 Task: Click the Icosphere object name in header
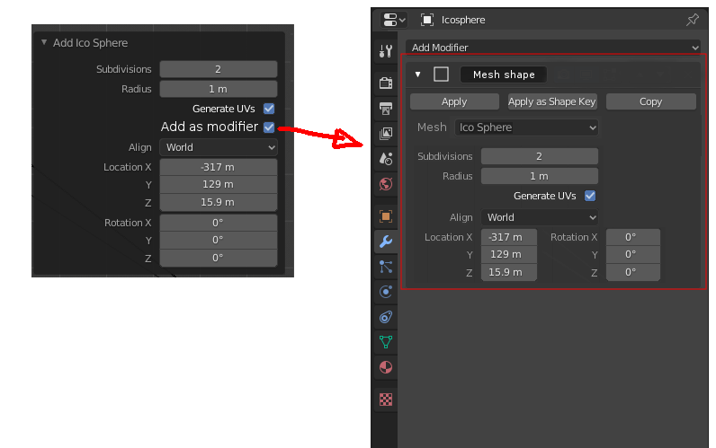click(x=463, y=20)
